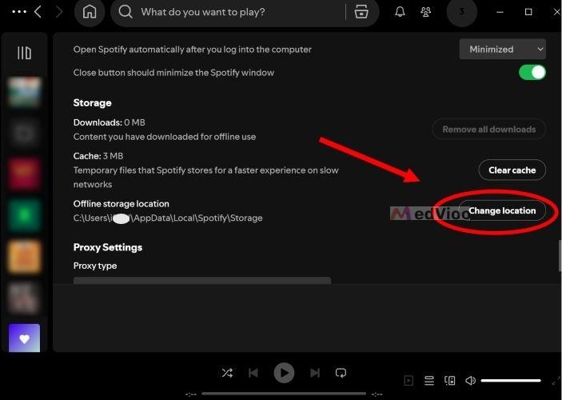Viewport: 562px width, 400px height.
Task: Open the red library playlist thumbnail
Action: tap(24, 174)
